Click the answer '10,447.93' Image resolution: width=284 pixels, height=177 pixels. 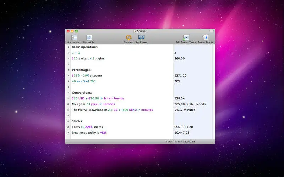[x=182, y=133]
